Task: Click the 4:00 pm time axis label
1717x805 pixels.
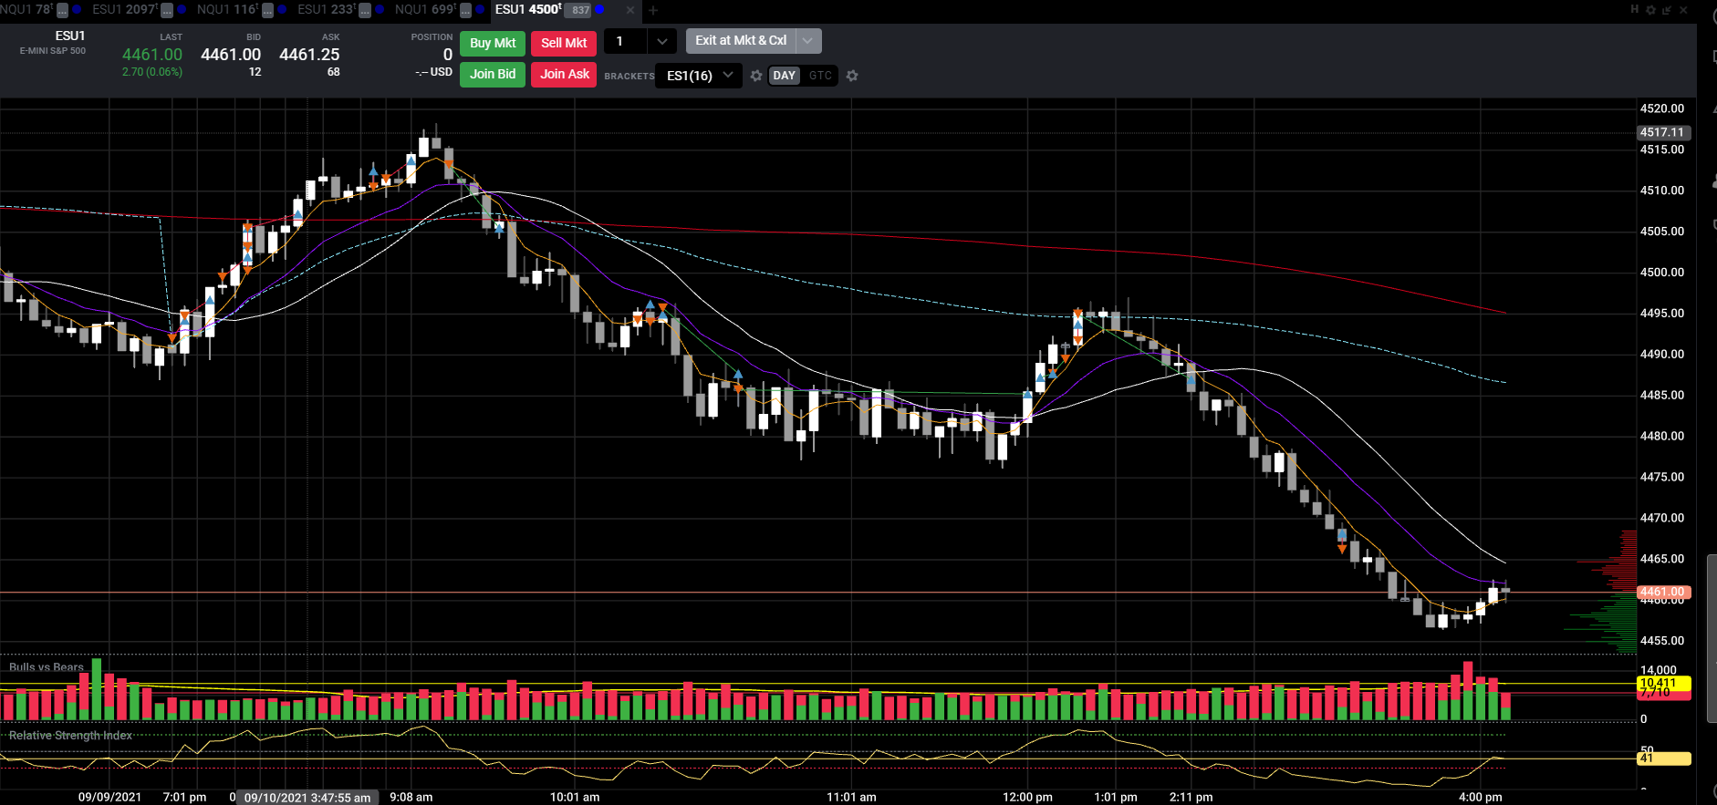Action: 1480,797
